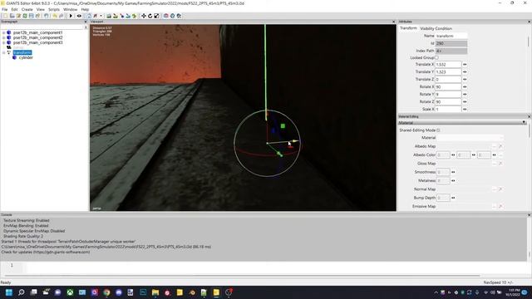Click the Translate X value field
Screen dimensions: 532x299
click(x=448, y=65)
